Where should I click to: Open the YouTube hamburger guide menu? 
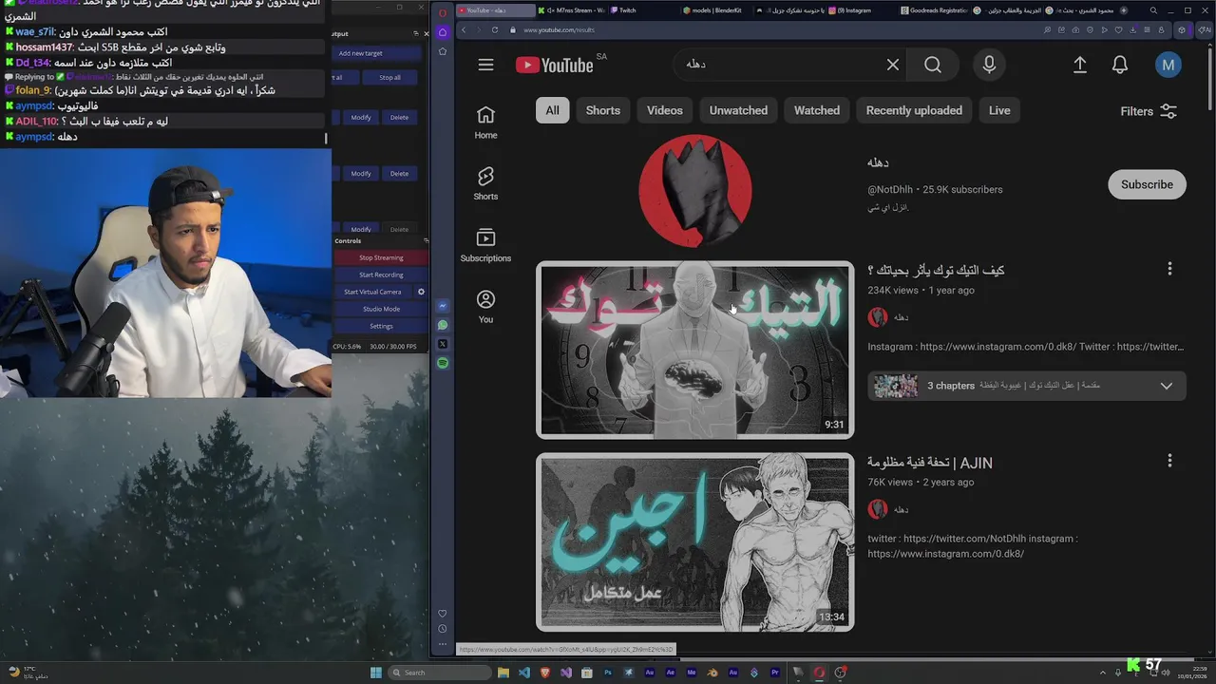pos(485,65)
